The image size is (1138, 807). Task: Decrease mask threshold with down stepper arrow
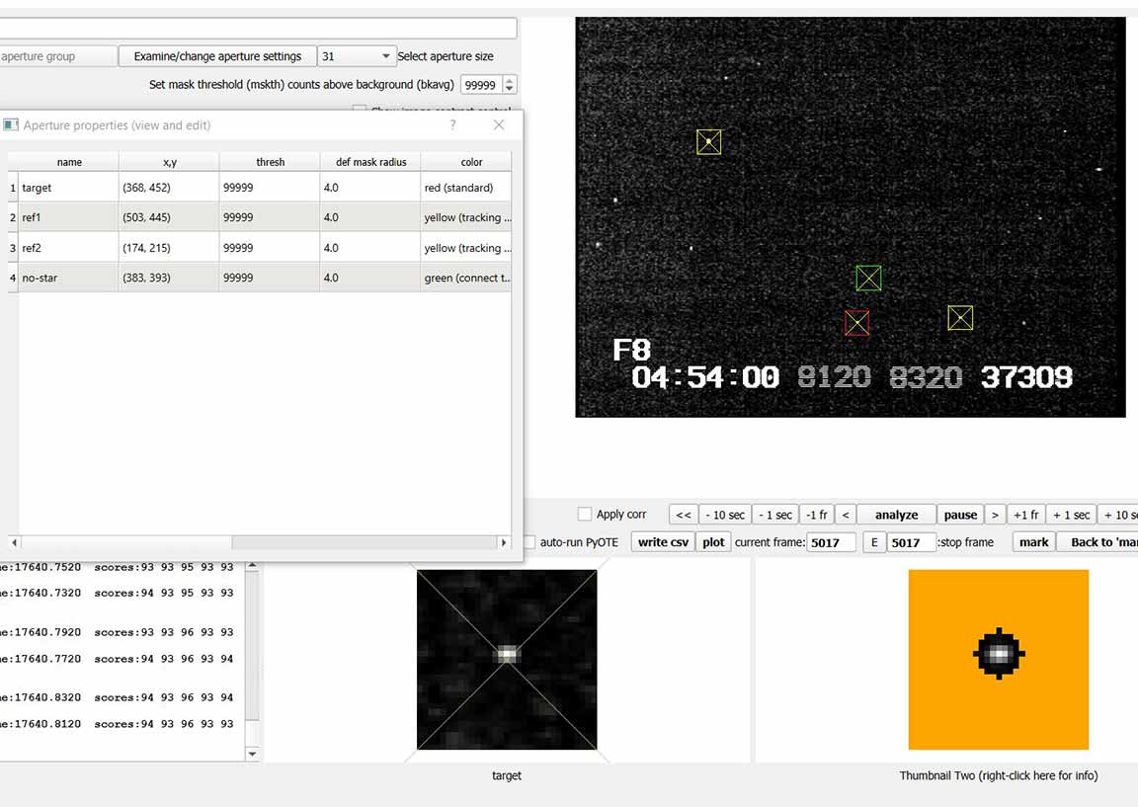click(x=510, y=90)
